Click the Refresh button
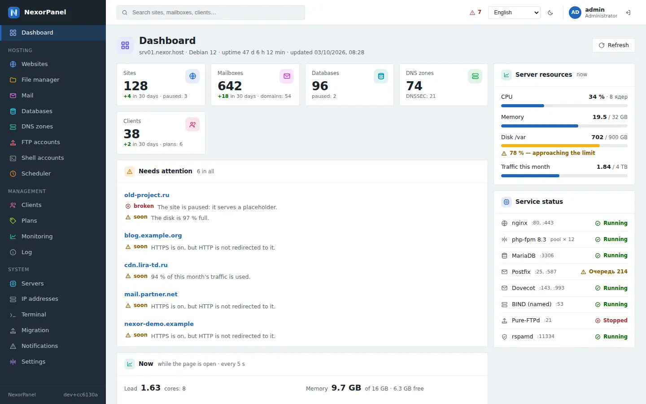The image size is (646, 404). (x=614, y=45)
